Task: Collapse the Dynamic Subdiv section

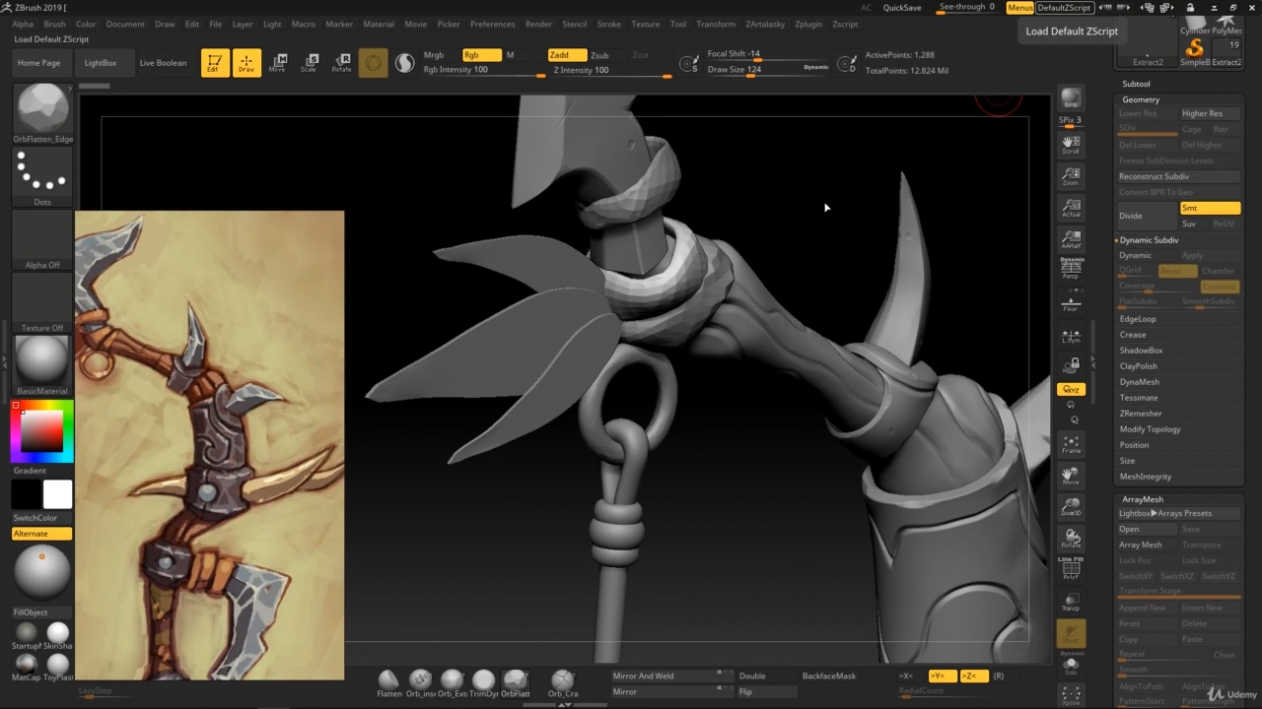Action: (1149, 240)
